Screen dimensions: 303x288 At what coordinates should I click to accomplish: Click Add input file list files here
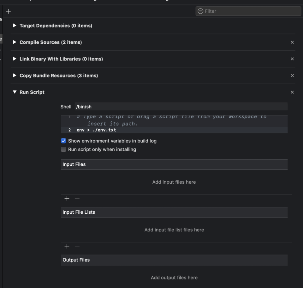[x=174, y=230]
